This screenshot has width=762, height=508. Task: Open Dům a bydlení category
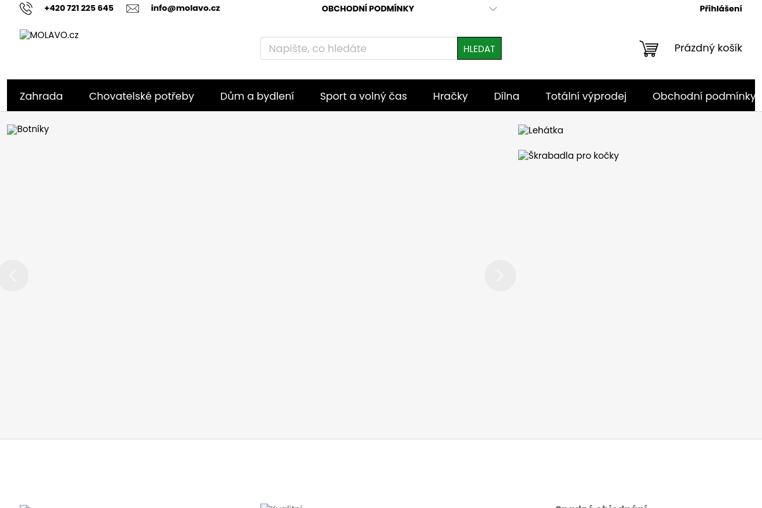coord(257,96)
